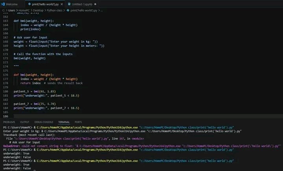Viewport: 283px width, 171px height.
Task: Click 'bmi(weight, height)' call on line 172
Action: click(29, 58)
